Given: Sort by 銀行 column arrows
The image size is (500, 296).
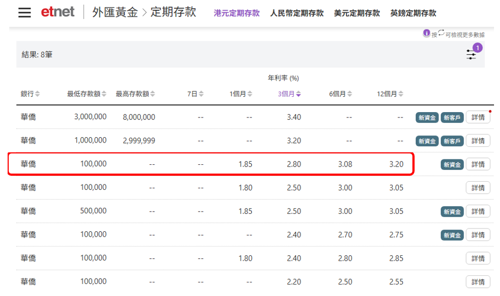Looking at the screenshot, I should pyautogui.click(x=38, y=94).
